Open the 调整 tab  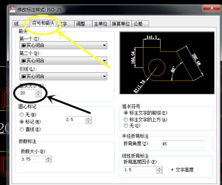point(83,24)
